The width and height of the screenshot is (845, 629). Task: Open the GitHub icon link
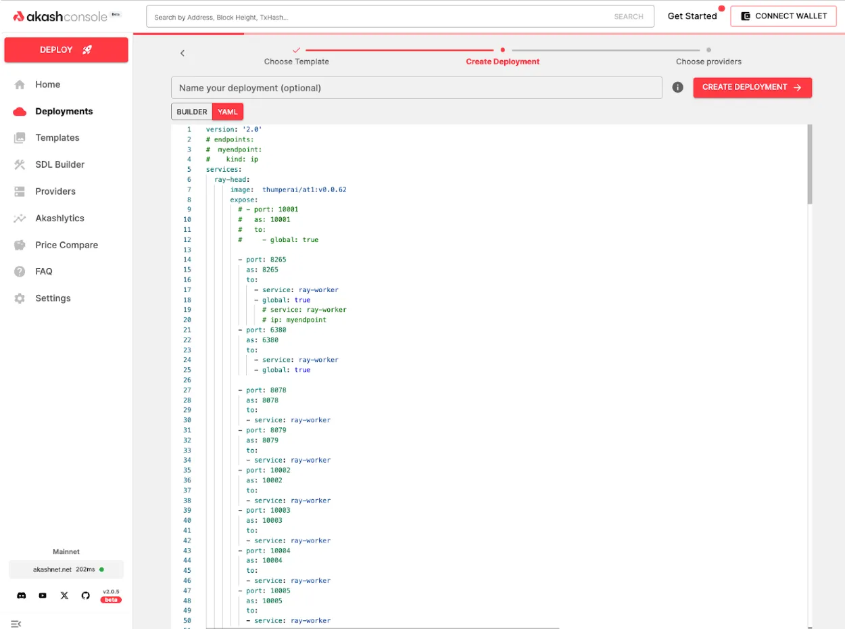point(85,595)
